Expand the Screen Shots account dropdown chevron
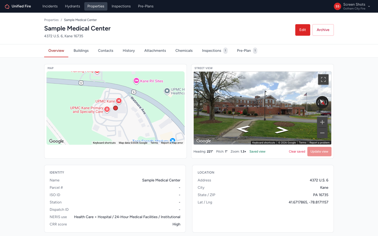Screen dimensions: 378x236 369,6
